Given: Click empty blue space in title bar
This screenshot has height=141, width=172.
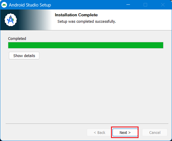Looking at the screenshot, I should point(88,5).
